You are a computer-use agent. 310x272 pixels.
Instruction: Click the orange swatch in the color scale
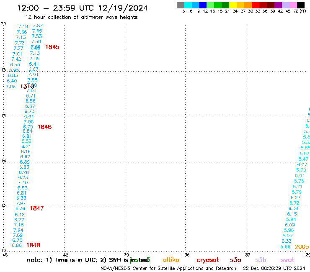click(x=248, y=5)
